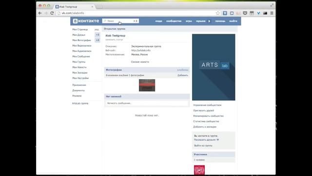
Task: Open the Chrome hamburger menu
Action: (272, 13)
